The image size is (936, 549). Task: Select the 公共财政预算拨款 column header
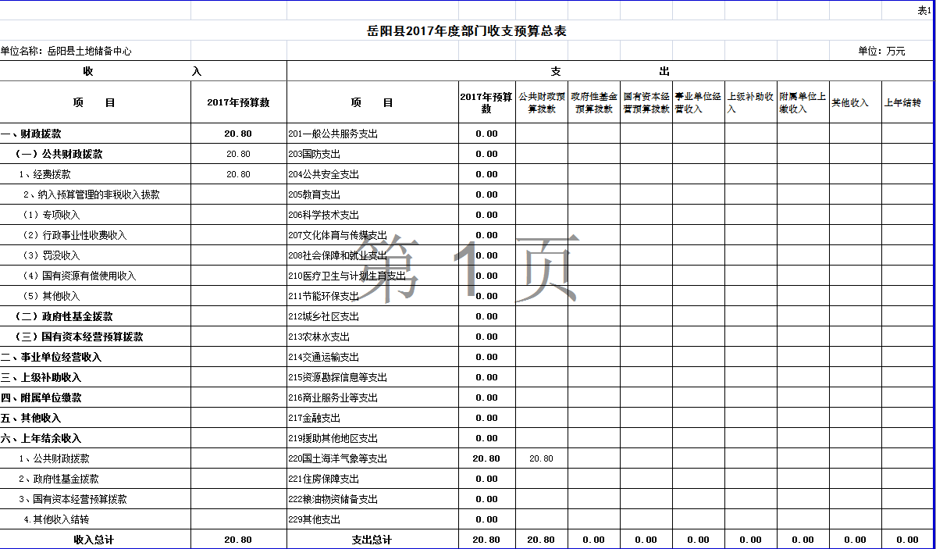[542, 102]
